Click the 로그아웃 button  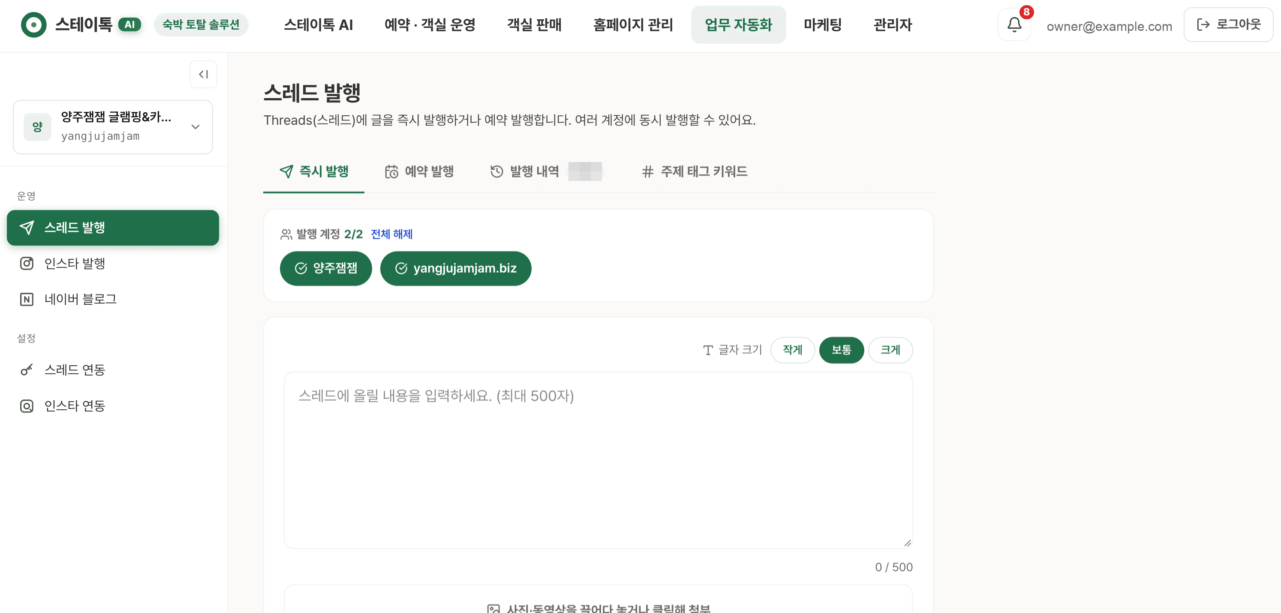(x=1228, y=24)
